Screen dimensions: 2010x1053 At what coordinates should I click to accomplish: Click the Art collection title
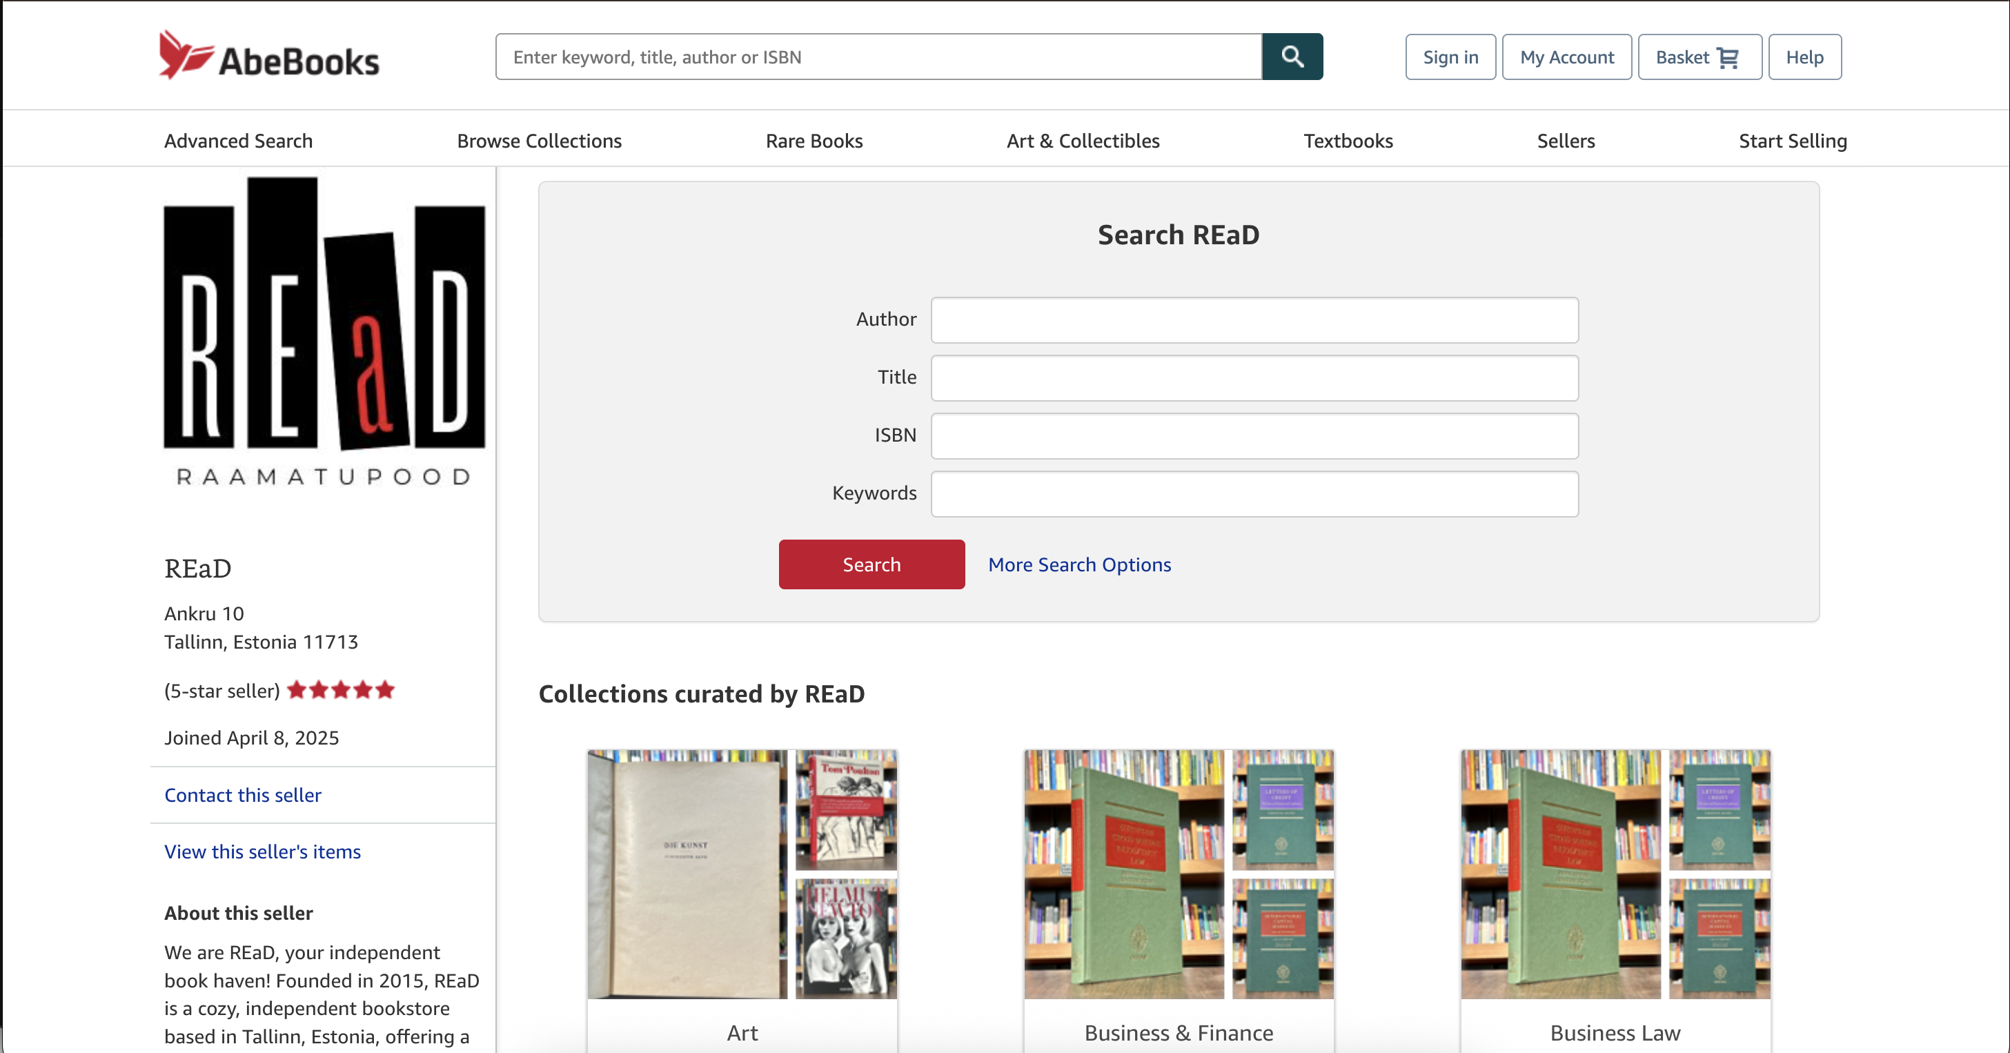(x=742, y=1033)
